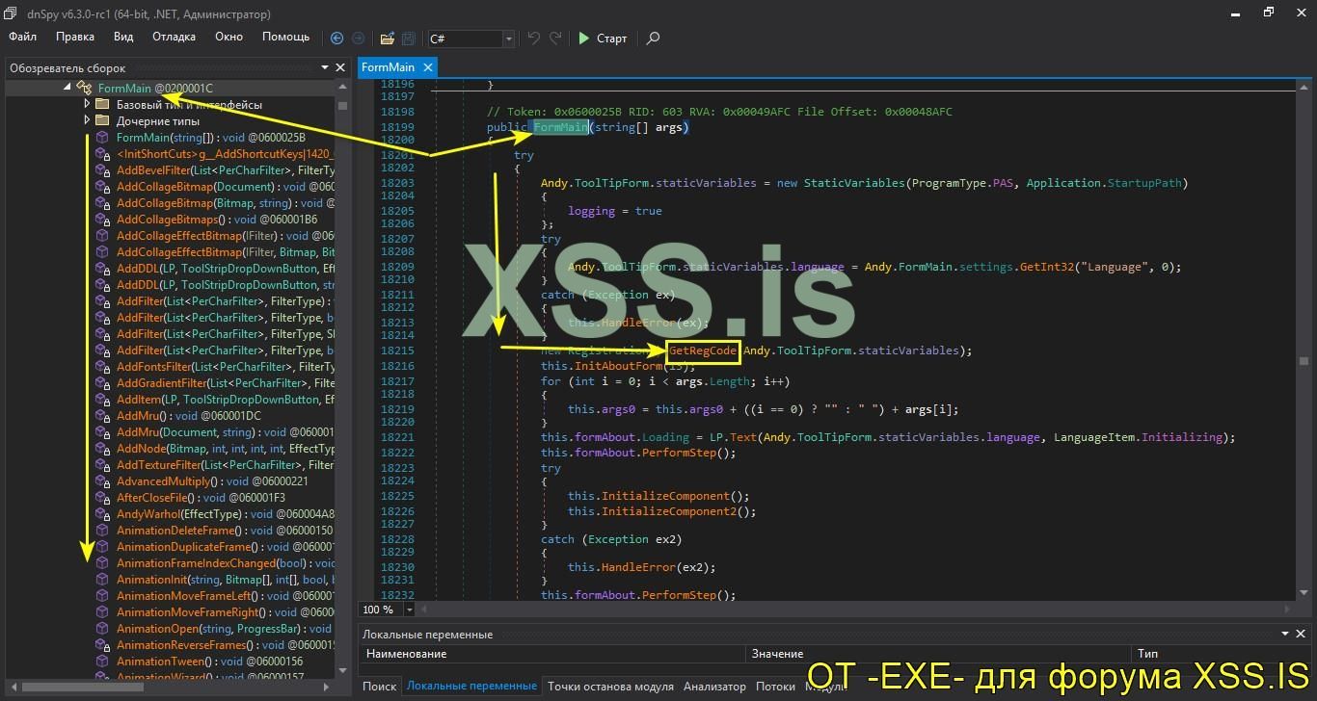The height and width of the screenshot is (701, 1317).
Task: Select AddMru() method in assembly tree
Action: click(x=142, y=416)
